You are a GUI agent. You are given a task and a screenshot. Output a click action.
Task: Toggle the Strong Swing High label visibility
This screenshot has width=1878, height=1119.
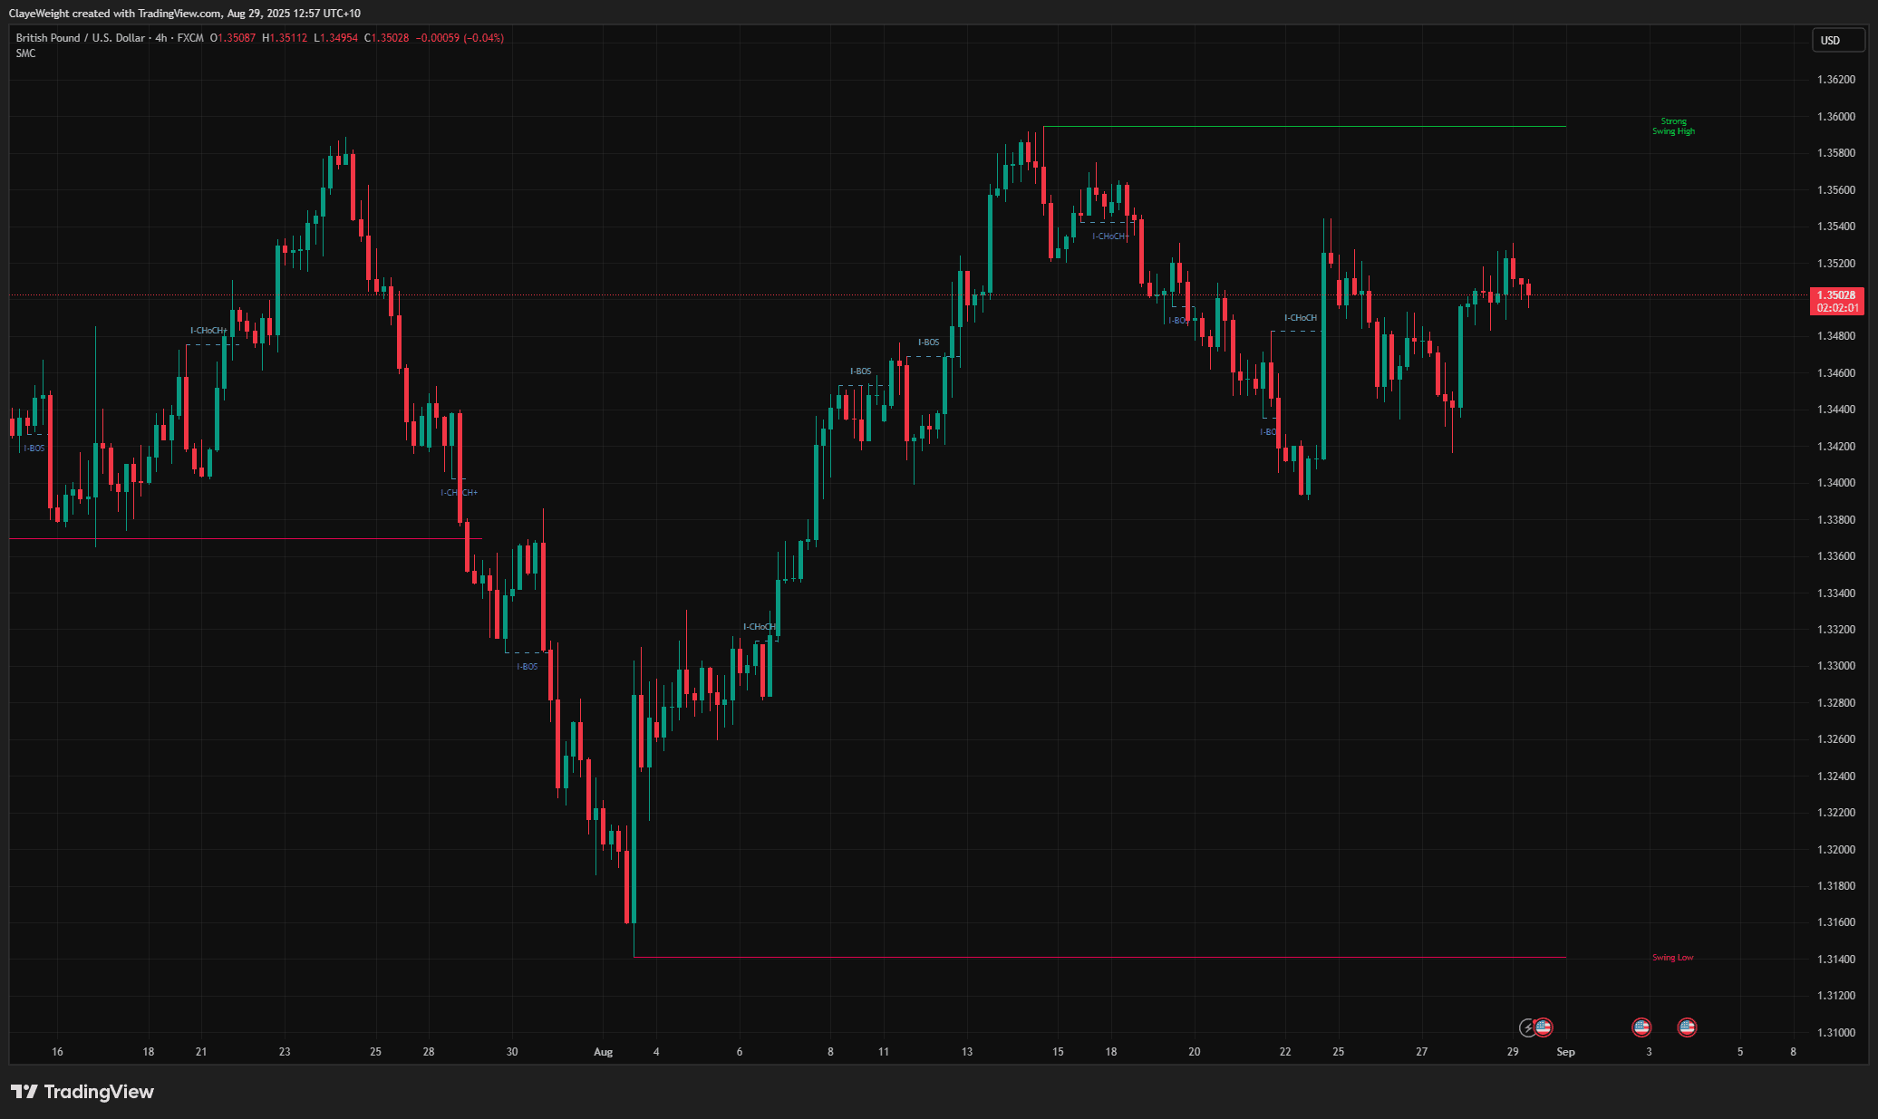tap(1672, 126)
